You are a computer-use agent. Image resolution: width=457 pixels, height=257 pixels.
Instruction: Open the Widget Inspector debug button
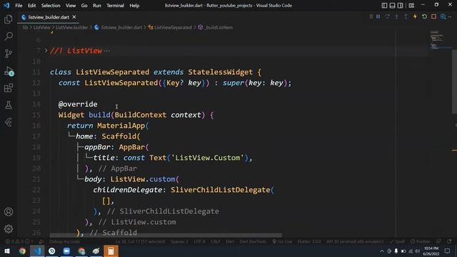443,16
